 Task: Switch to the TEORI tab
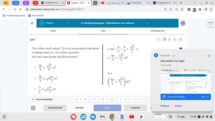click(x=53, y=31)
